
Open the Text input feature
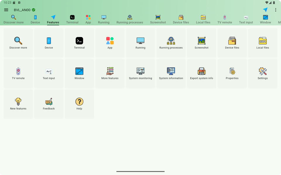point(49,73)
